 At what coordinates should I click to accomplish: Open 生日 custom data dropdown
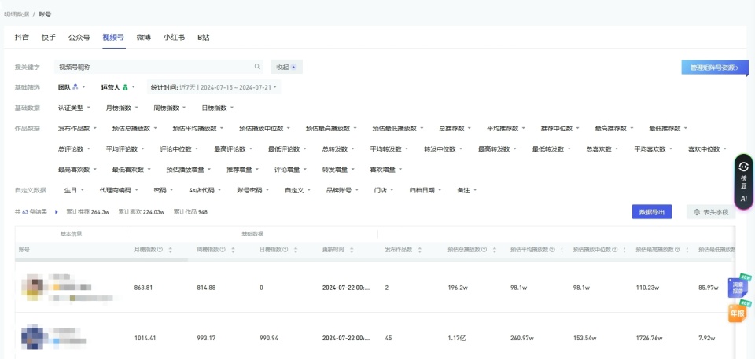coord(74,190)
